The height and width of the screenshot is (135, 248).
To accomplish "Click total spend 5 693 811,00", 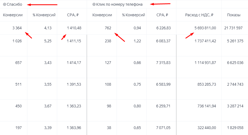I will pyautogui.click(x=205, y=28).
